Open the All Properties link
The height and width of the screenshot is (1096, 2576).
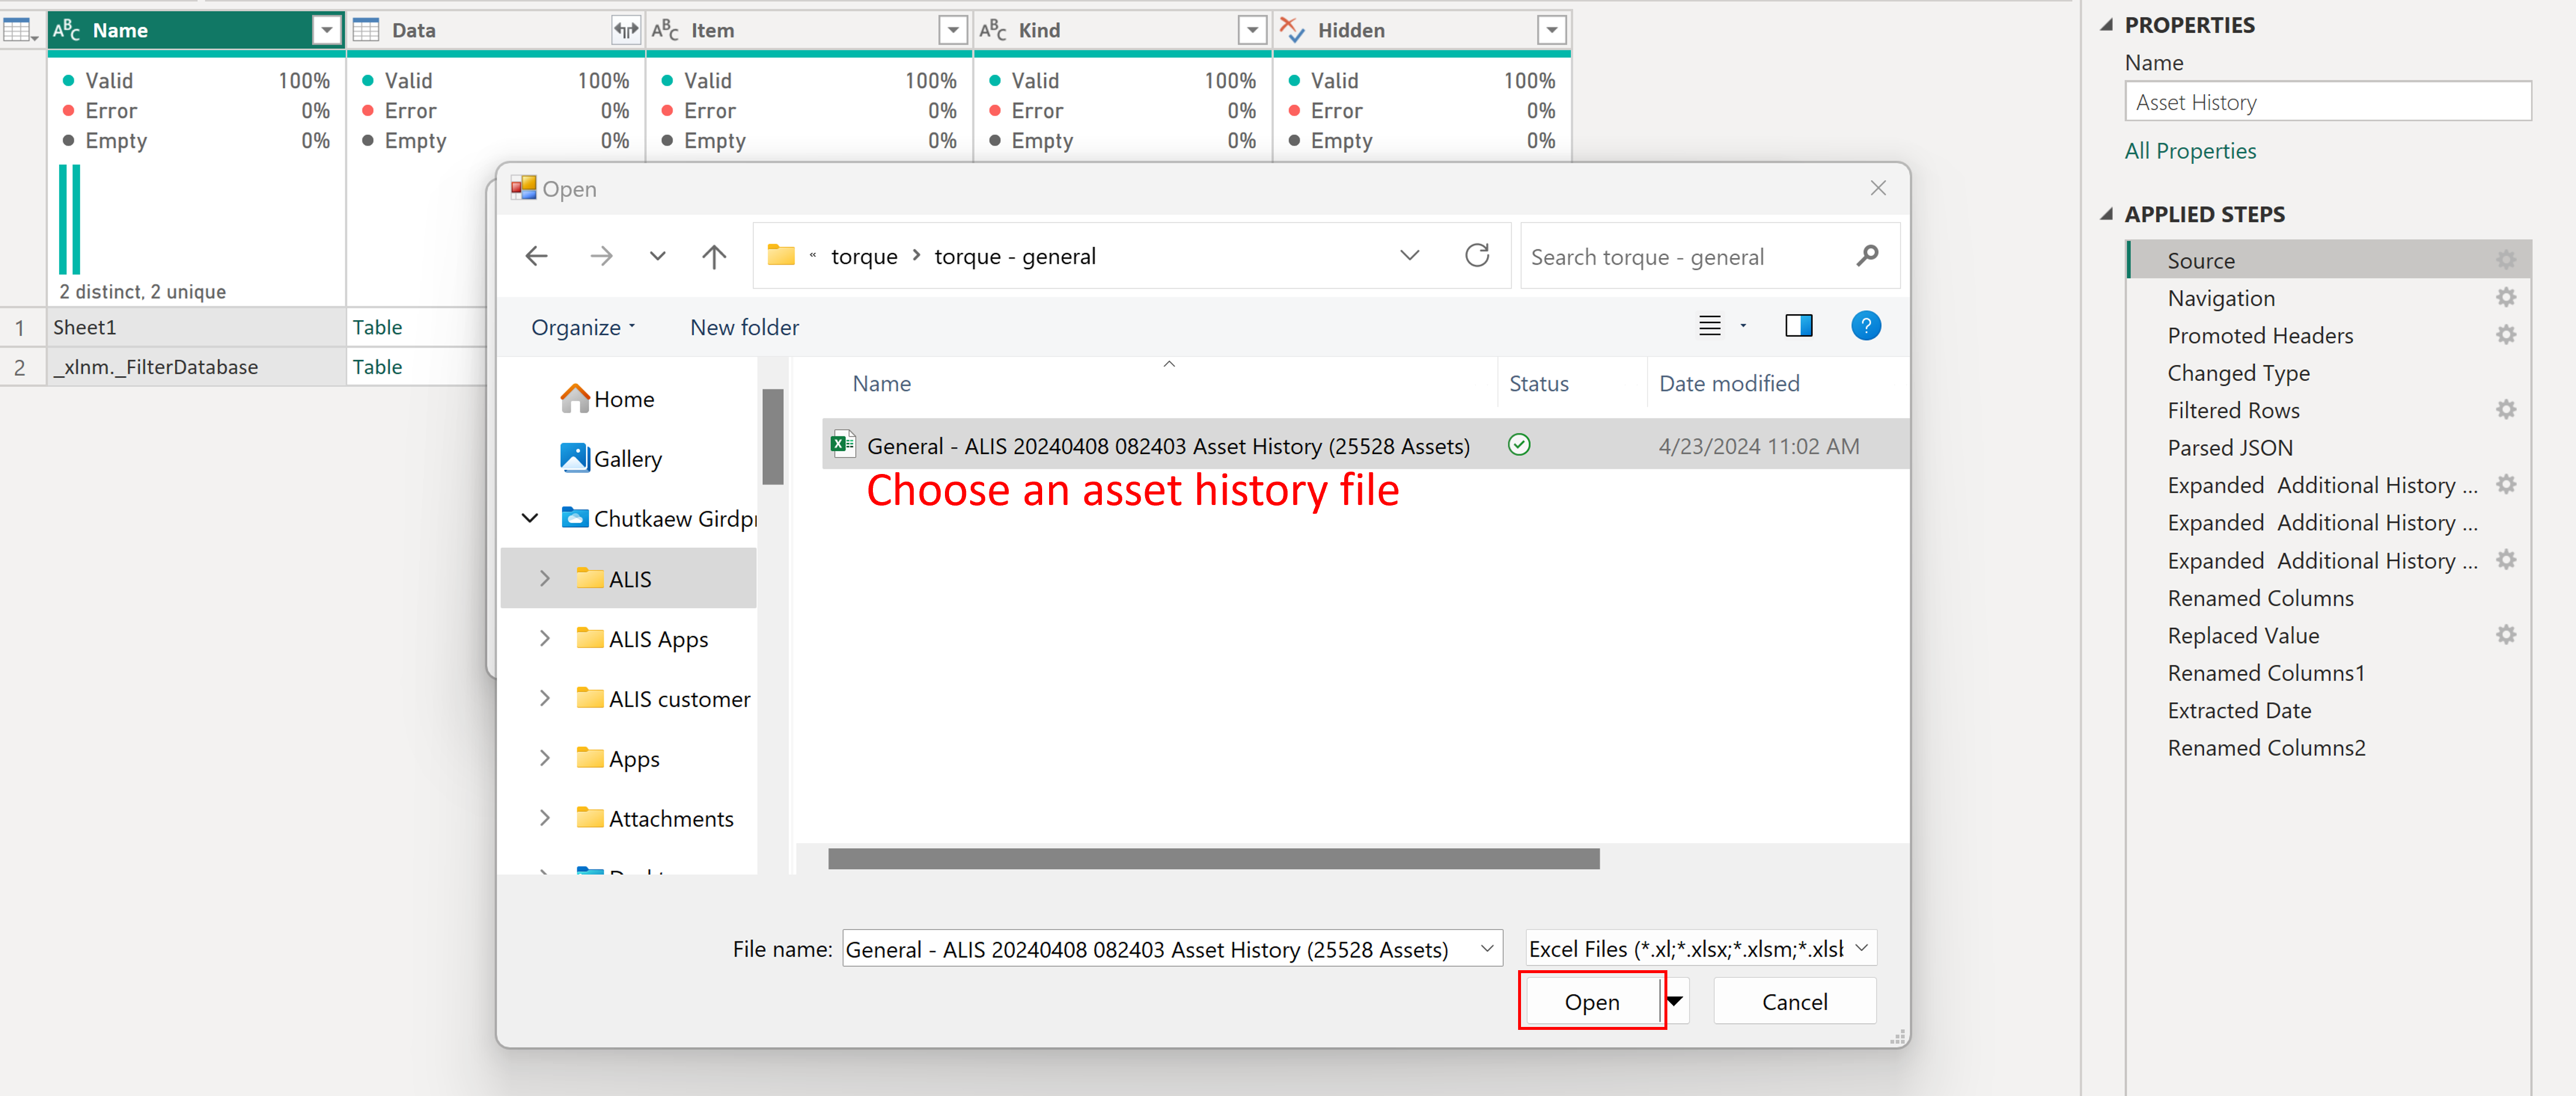[x=2190, y=151]
